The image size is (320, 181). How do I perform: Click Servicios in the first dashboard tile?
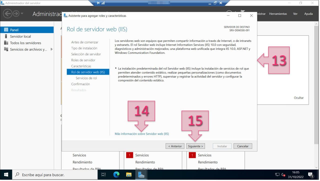click(79, 155)
